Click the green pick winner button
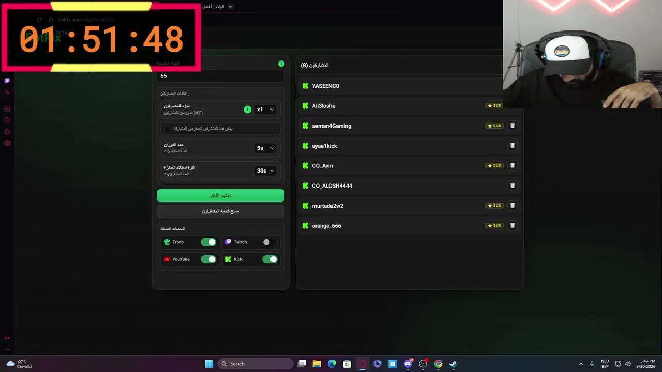 [220, 195]
